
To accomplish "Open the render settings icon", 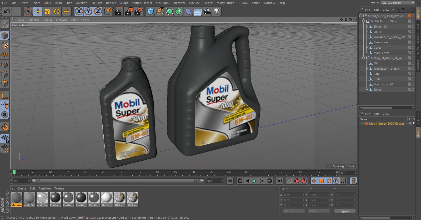I will tap(138, 11).
